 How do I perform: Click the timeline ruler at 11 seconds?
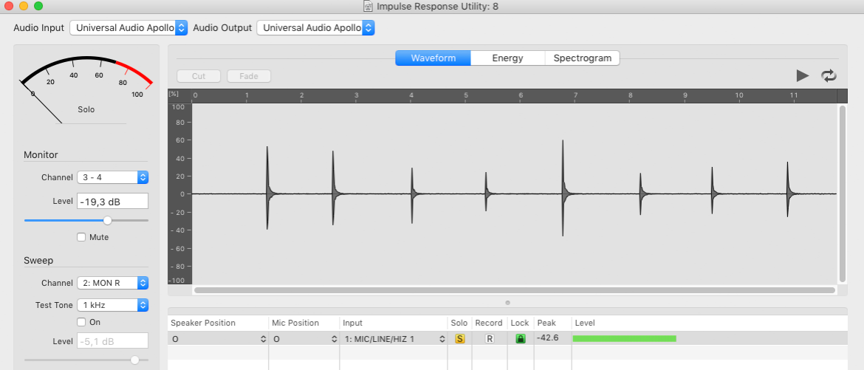point(794,96)
